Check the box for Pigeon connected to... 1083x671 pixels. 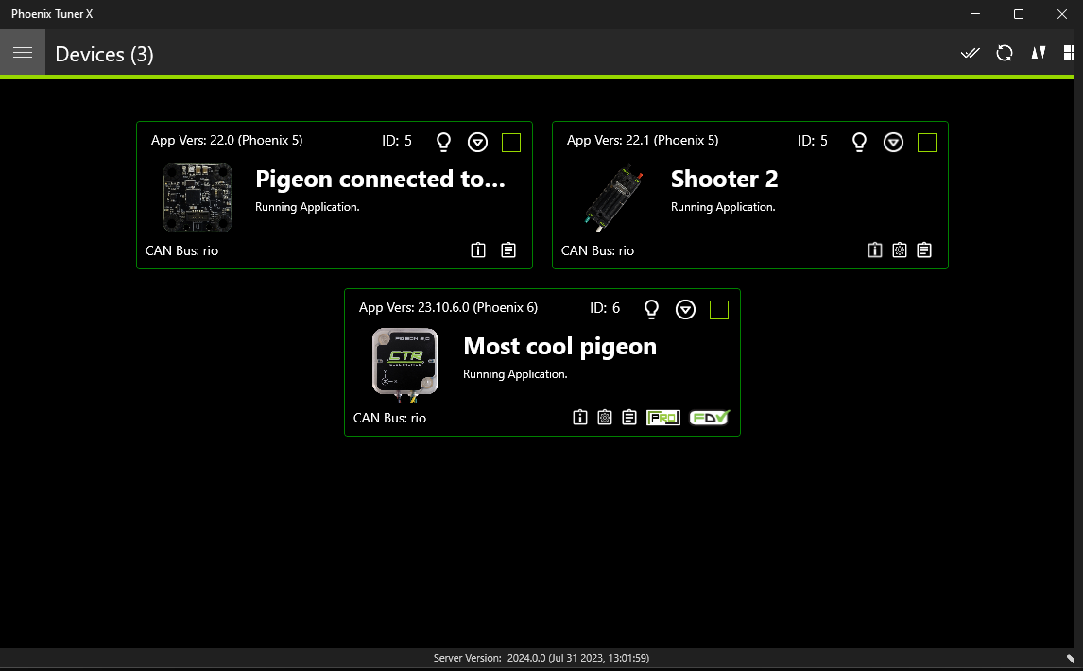tap(511, 143)
